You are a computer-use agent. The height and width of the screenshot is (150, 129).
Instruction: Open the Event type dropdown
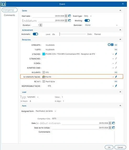88,16
